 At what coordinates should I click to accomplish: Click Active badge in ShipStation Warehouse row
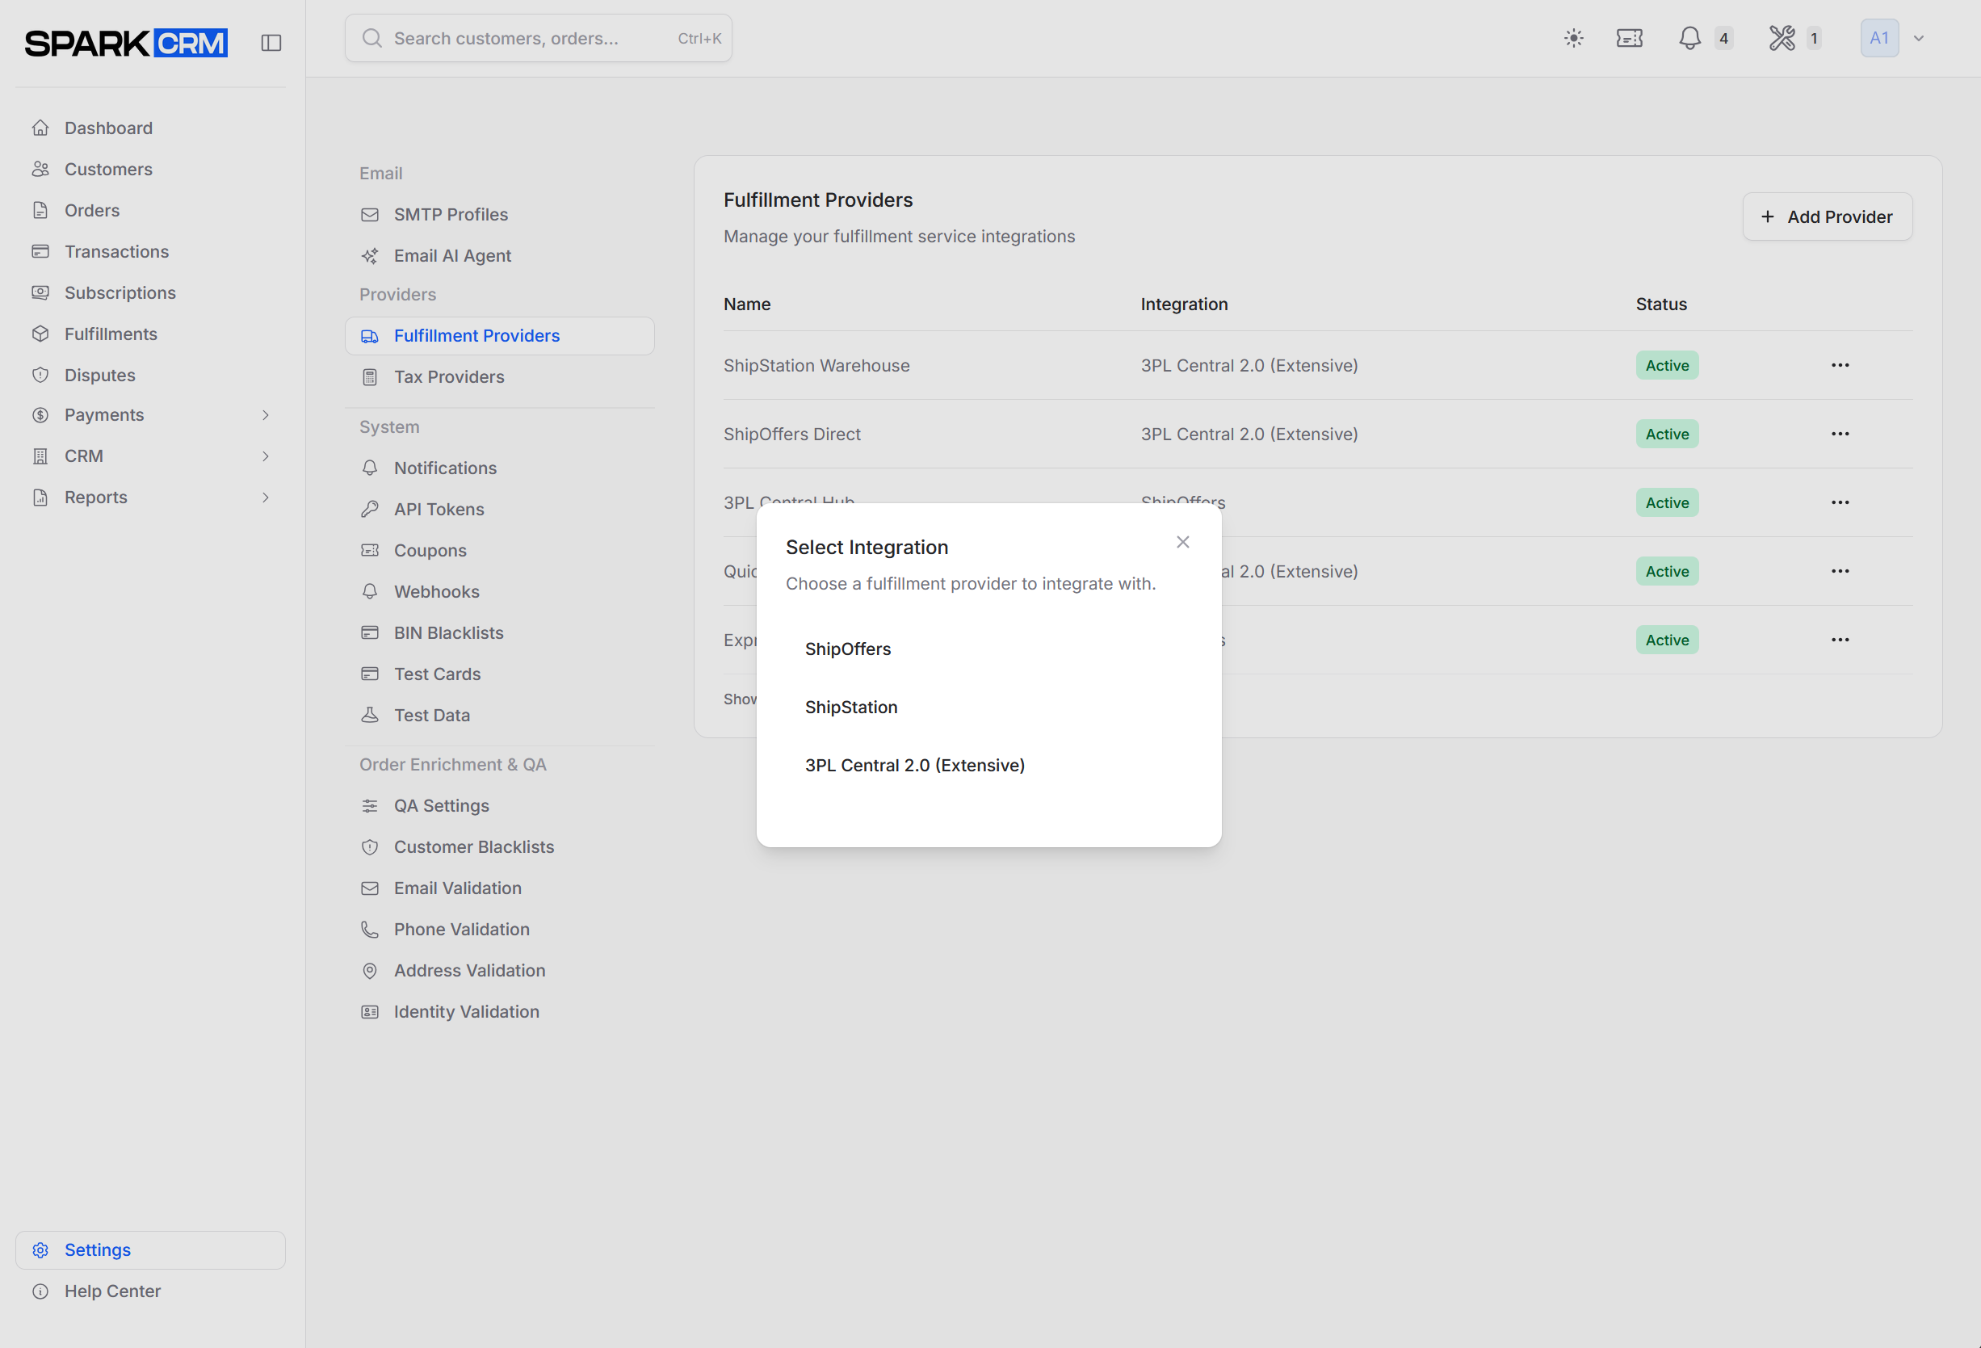1667,366
